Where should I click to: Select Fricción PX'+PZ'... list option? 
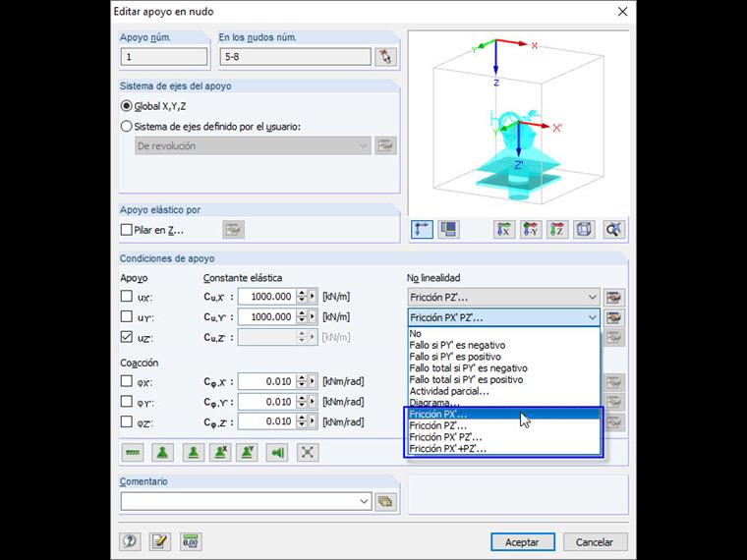(504, 449)
